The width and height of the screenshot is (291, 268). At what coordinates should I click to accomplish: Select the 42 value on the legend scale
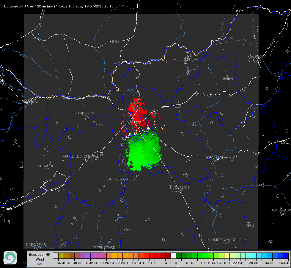point(288,263)
